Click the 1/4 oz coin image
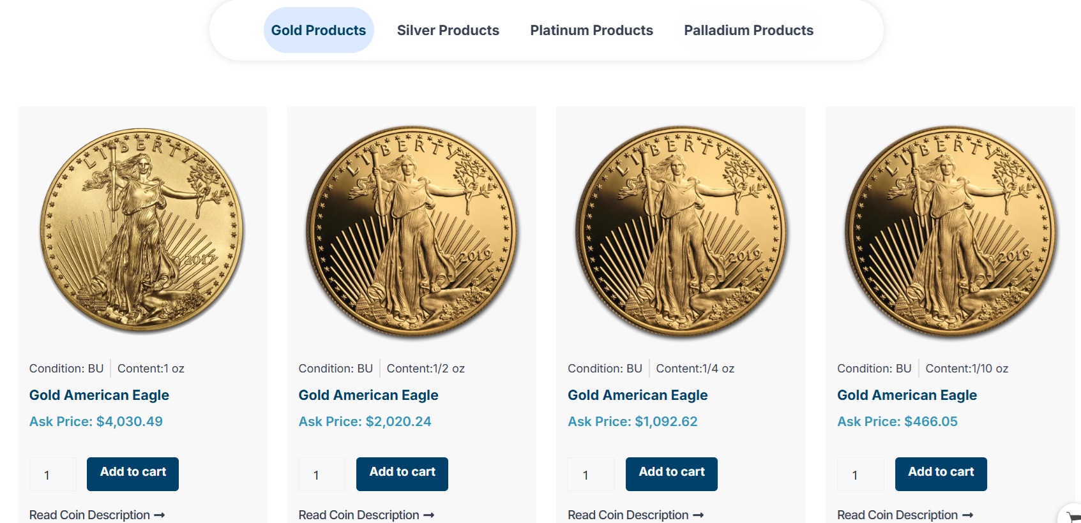This screenshot has height=523, width=1081. (x=681, y=230)
